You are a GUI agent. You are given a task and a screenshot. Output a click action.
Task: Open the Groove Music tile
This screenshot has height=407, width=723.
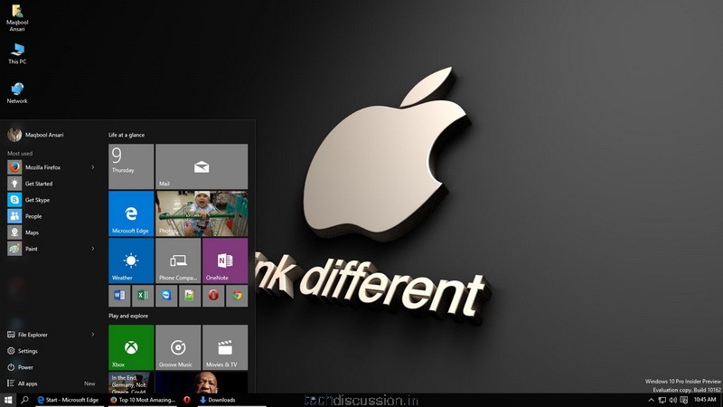tap(178, 348)
